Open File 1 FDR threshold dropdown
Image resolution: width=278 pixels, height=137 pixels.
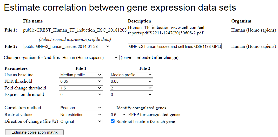point(81,81)
